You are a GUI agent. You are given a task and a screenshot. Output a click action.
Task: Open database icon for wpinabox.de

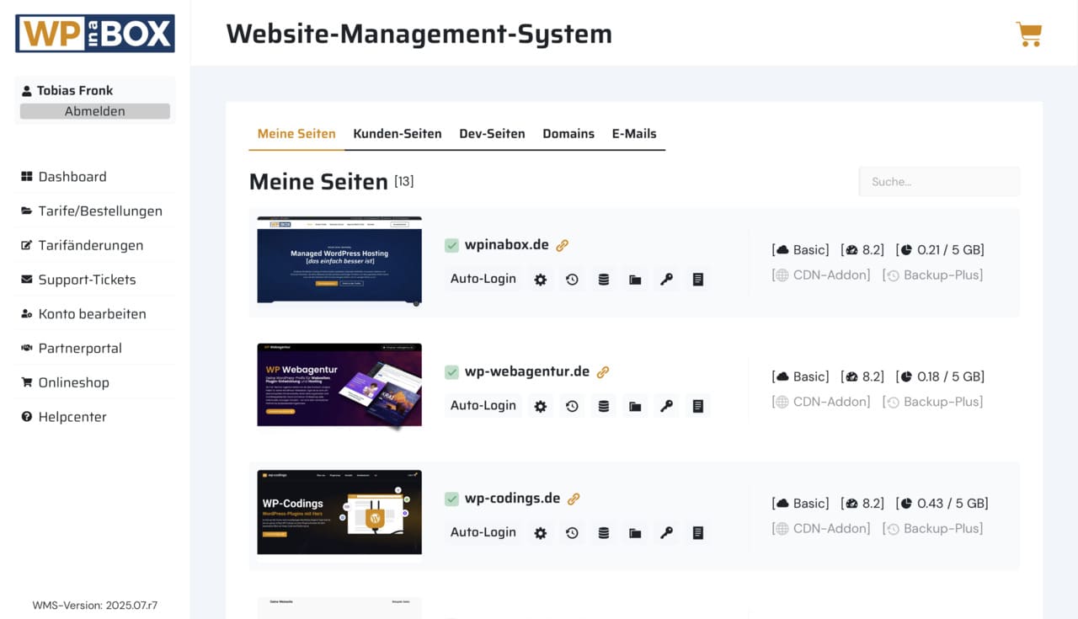click(604, 280)
